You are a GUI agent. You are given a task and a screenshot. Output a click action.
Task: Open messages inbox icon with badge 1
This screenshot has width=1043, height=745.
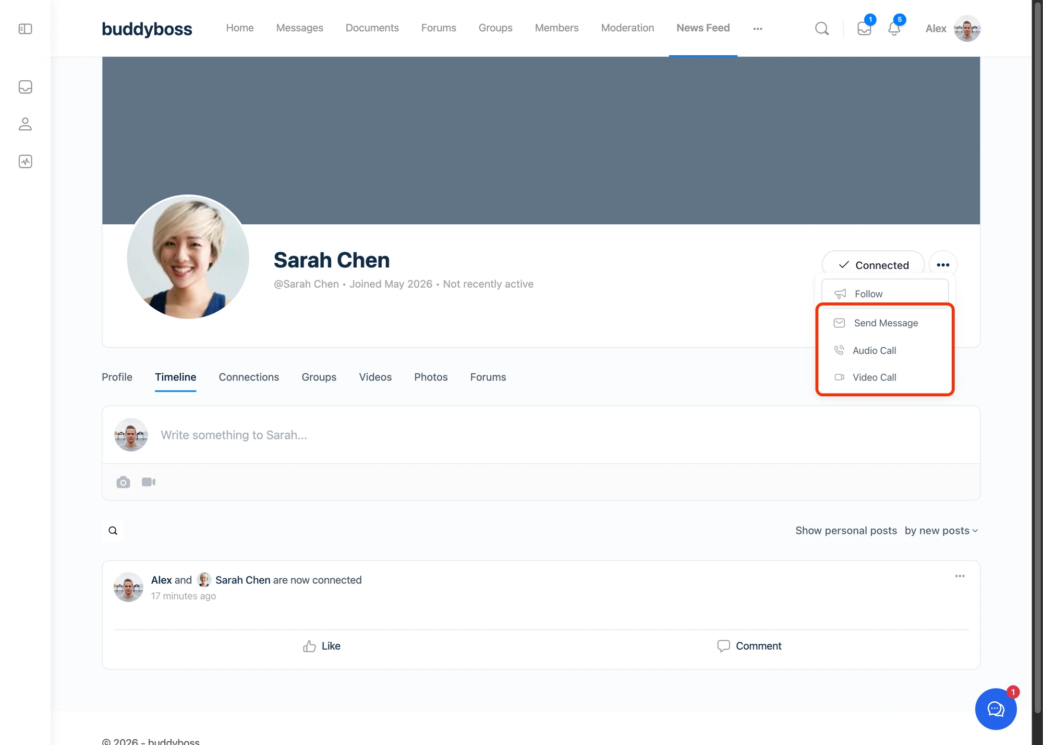pos(864,29)
